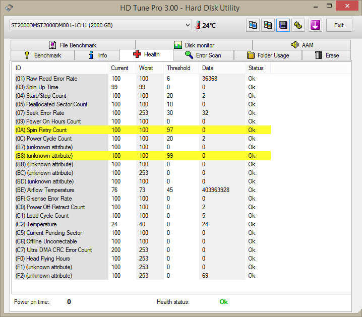Close the HD Tune Pro window
The image size is (362, 317).
point(347,6)
